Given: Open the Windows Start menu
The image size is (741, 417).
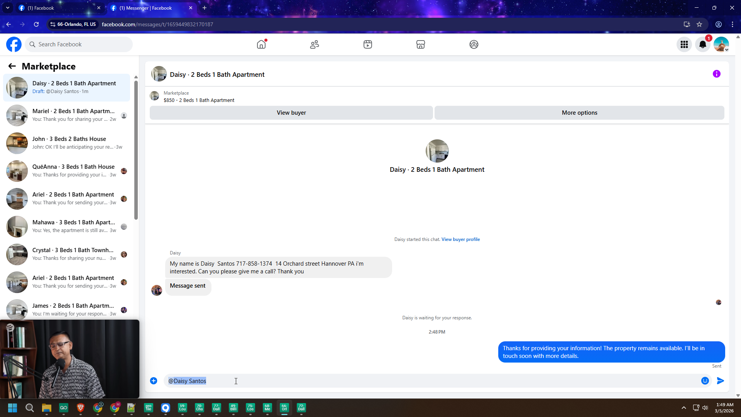Looking at the screenshot, I should point(12,408).
